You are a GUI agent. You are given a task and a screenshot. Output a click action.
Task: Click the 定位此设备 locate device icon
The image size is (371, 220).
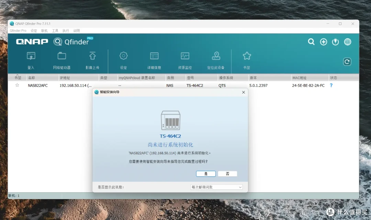216,60
